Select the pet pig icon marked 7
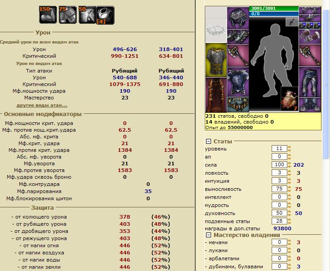Screen dimensions: 330x271 click(x=290, y=99)
